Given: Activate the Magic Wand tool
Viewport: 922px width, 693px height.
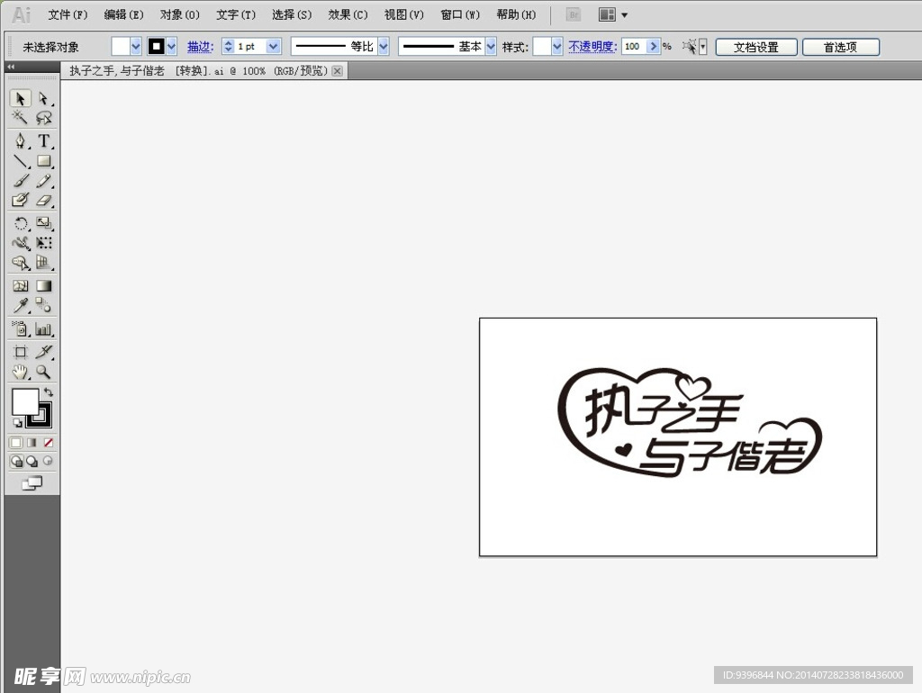Looking at the screenshot, I should click(20, 118).
